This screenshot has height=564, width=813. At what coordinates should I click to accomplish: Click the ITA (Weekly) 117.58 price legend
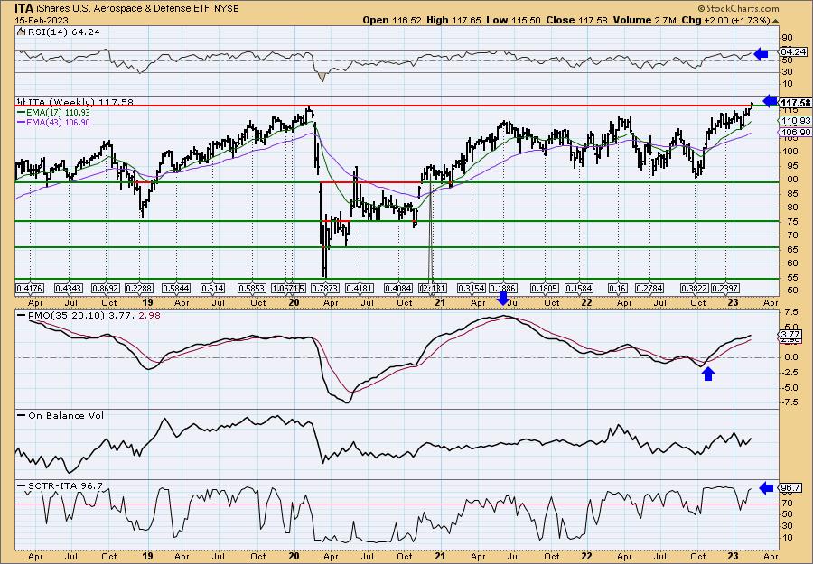(75, 103)
